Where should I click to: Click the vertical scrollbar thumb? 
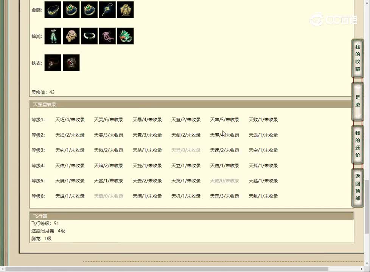(x=367, y=207)
